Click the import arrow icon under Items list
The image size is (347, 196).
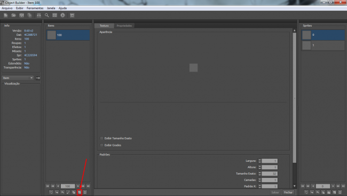coord(57,192)
